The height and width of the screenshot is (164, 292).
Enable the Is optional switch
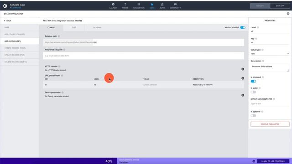click(253, 116)
